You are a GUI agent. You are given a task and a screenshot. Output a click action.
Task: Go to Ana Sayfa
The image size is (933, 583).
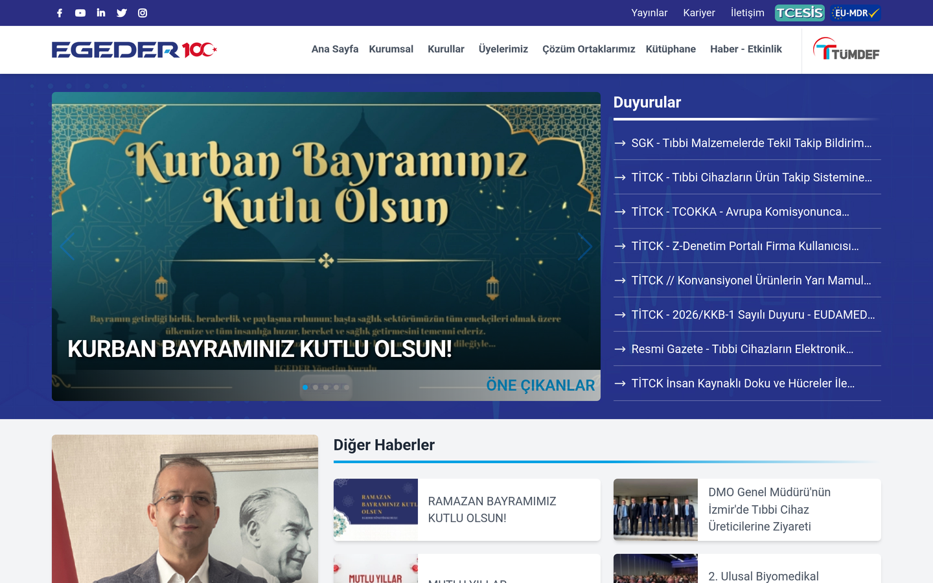(335, 49)
